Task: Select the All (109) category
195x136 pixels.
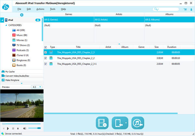Action: click(x=21, y=30)
